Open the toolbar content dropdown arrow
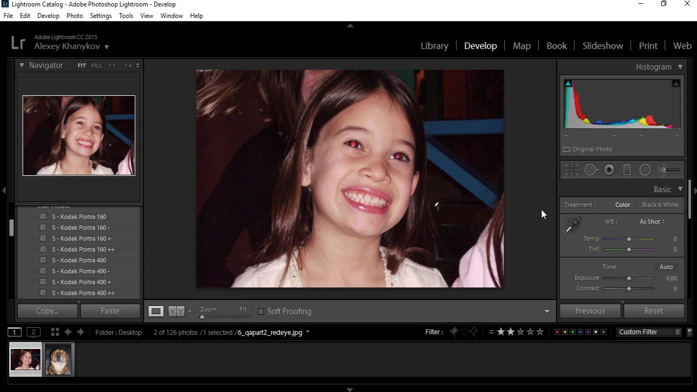This screenshot has width=697, height=392. click(547, 311)
